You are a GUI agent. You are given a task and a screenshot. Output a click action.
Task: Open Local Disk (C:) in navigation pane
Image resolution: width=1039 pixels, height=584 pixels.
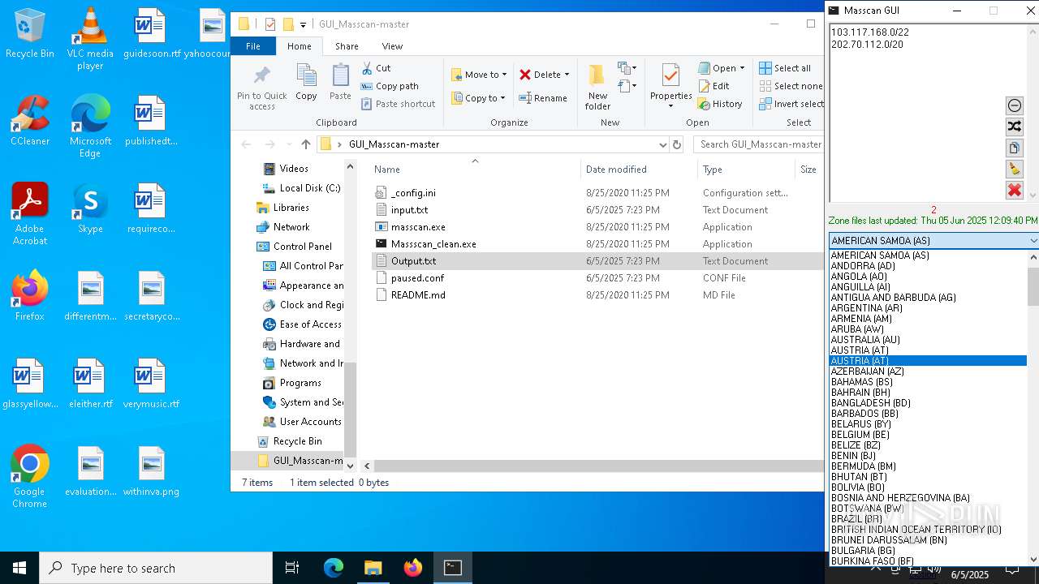click(309, 188)
